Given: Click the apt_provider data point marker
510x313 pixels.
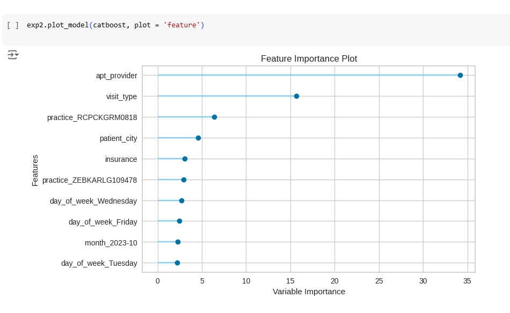Looking at the screenshot, I should click(460, 76).
